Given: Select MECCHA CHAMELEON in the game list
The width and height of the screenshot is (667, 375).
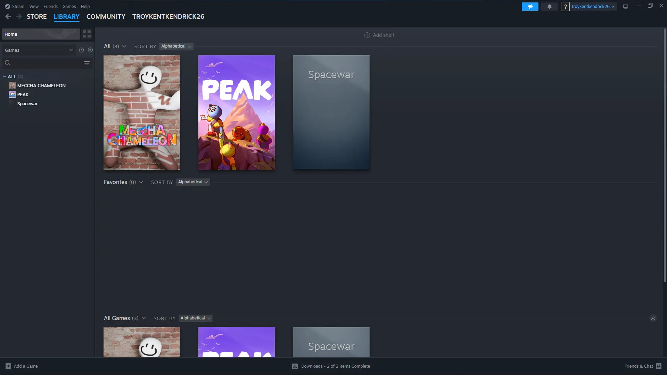Looking at the screenshot, I should coord(41,85).
